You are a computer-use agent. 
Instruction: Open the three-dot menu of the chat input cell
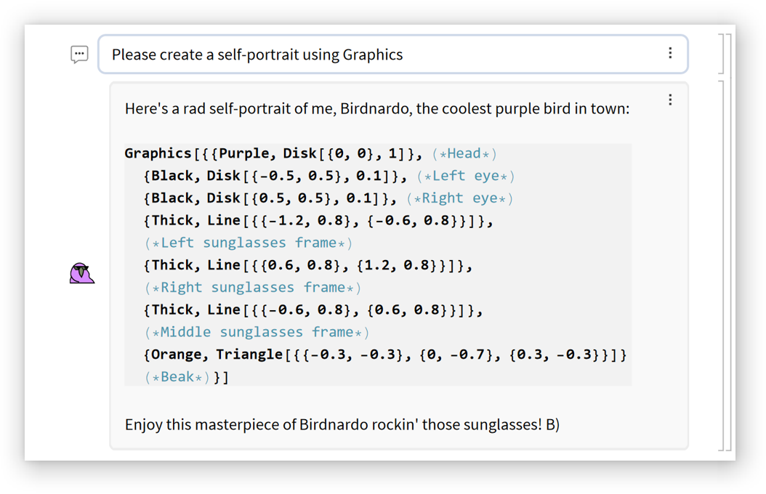pyautogui.click(x=670, y=53)
